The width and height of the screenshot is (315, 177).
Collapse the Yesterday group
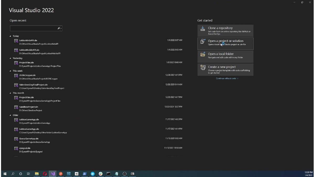[10, 58]
